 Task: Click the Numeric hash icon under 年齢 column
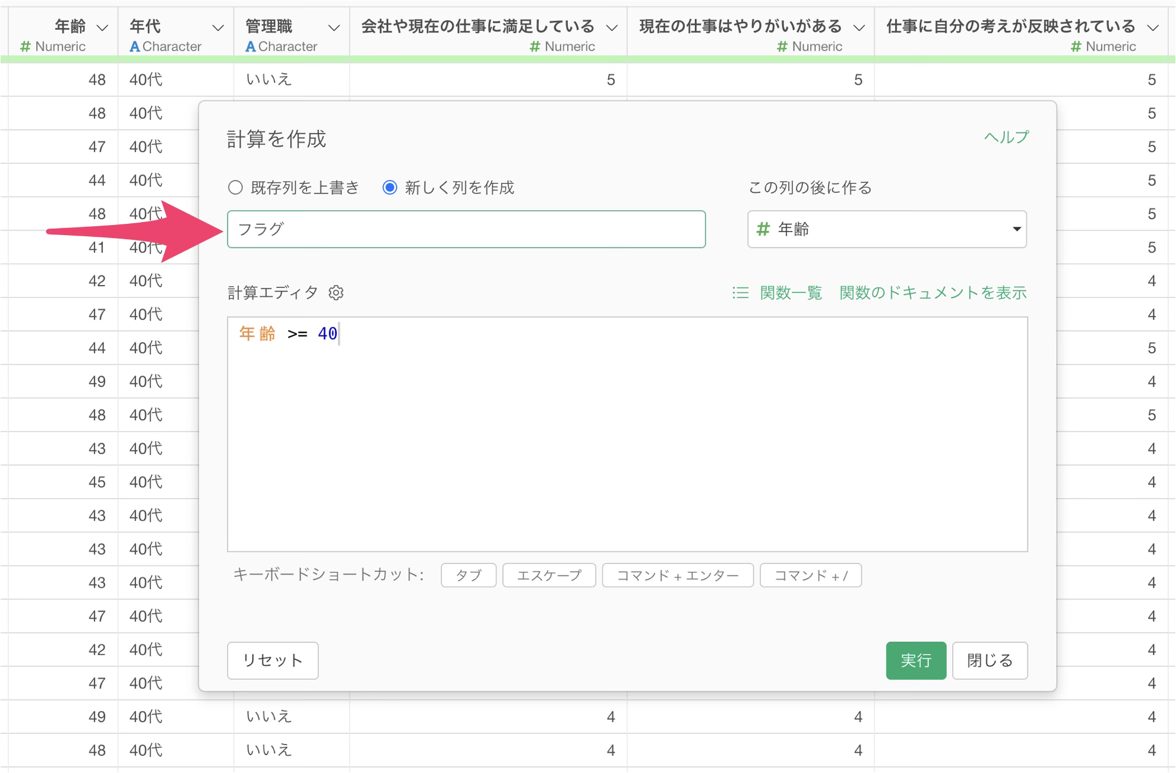26,46
